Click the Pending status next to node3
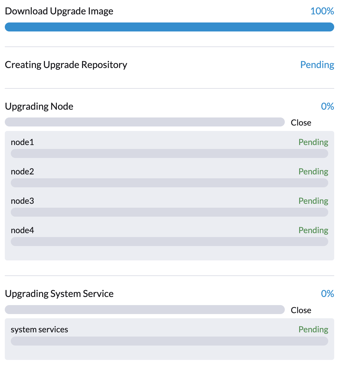Screen dimensions: 339x371 313,201
